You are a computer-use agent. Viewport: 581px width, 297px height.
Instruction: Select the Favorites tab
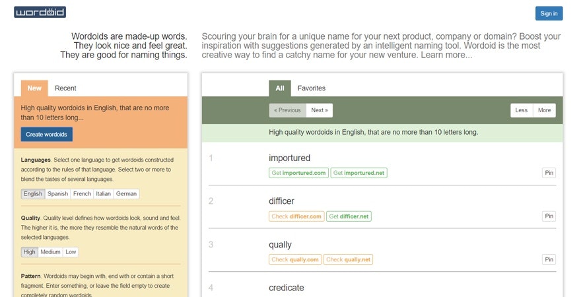(x=311, y=88)
